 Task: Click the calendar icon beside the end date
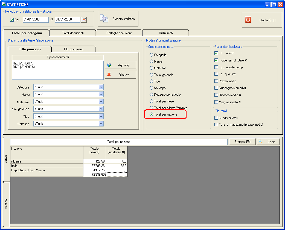tap(84, 20)
